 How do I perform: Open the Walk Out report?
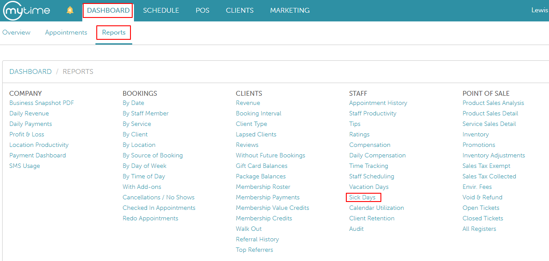pyautogui.click(x=249, y=229)
